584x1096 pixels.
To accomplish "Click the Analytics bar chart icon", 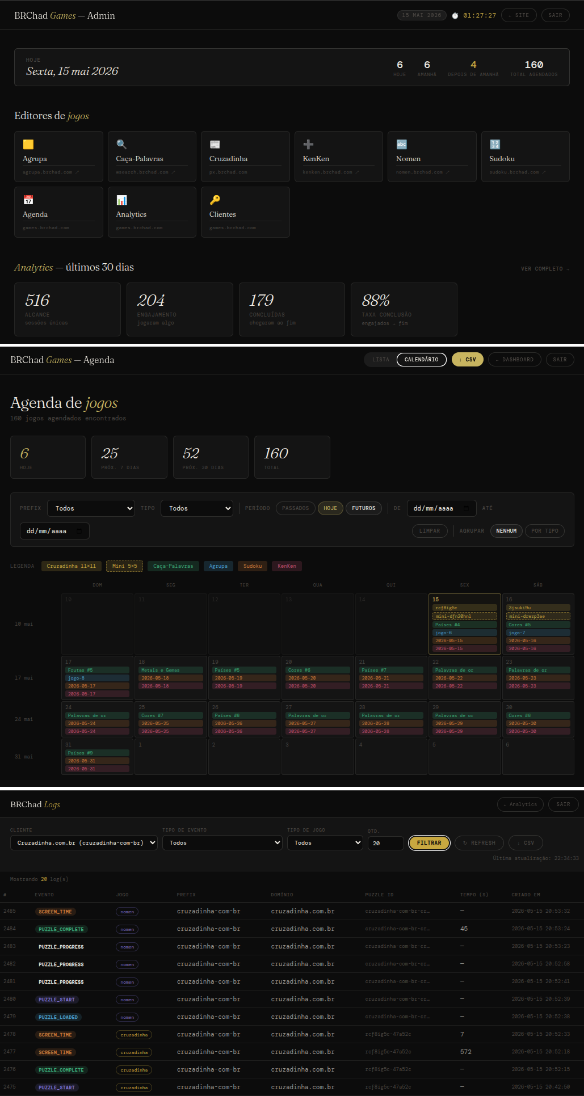I will pos(121,200).
